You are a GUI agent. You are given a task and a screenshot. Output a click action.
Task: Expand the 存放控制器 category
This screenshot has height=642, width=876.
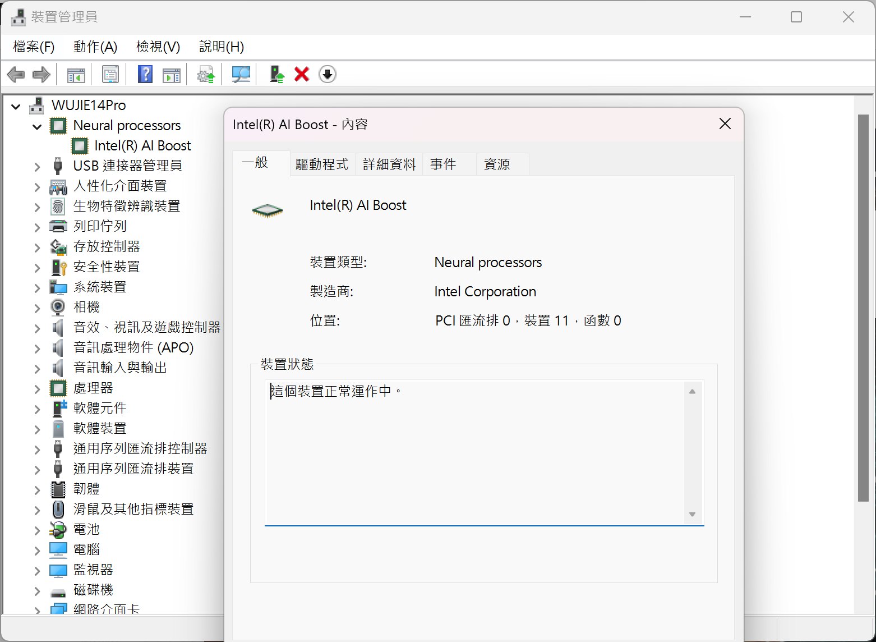[x=37, y=247]
